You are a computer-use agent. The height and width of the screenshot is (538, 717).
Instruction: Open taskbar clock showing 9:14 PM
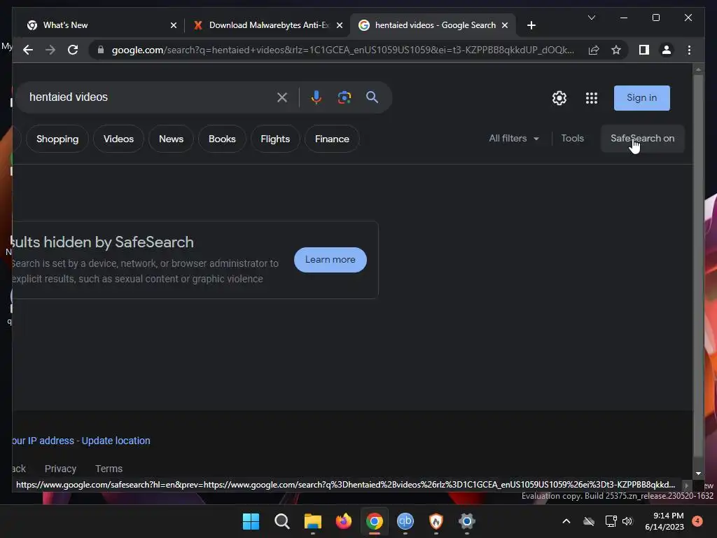click(x=664, y=521)
